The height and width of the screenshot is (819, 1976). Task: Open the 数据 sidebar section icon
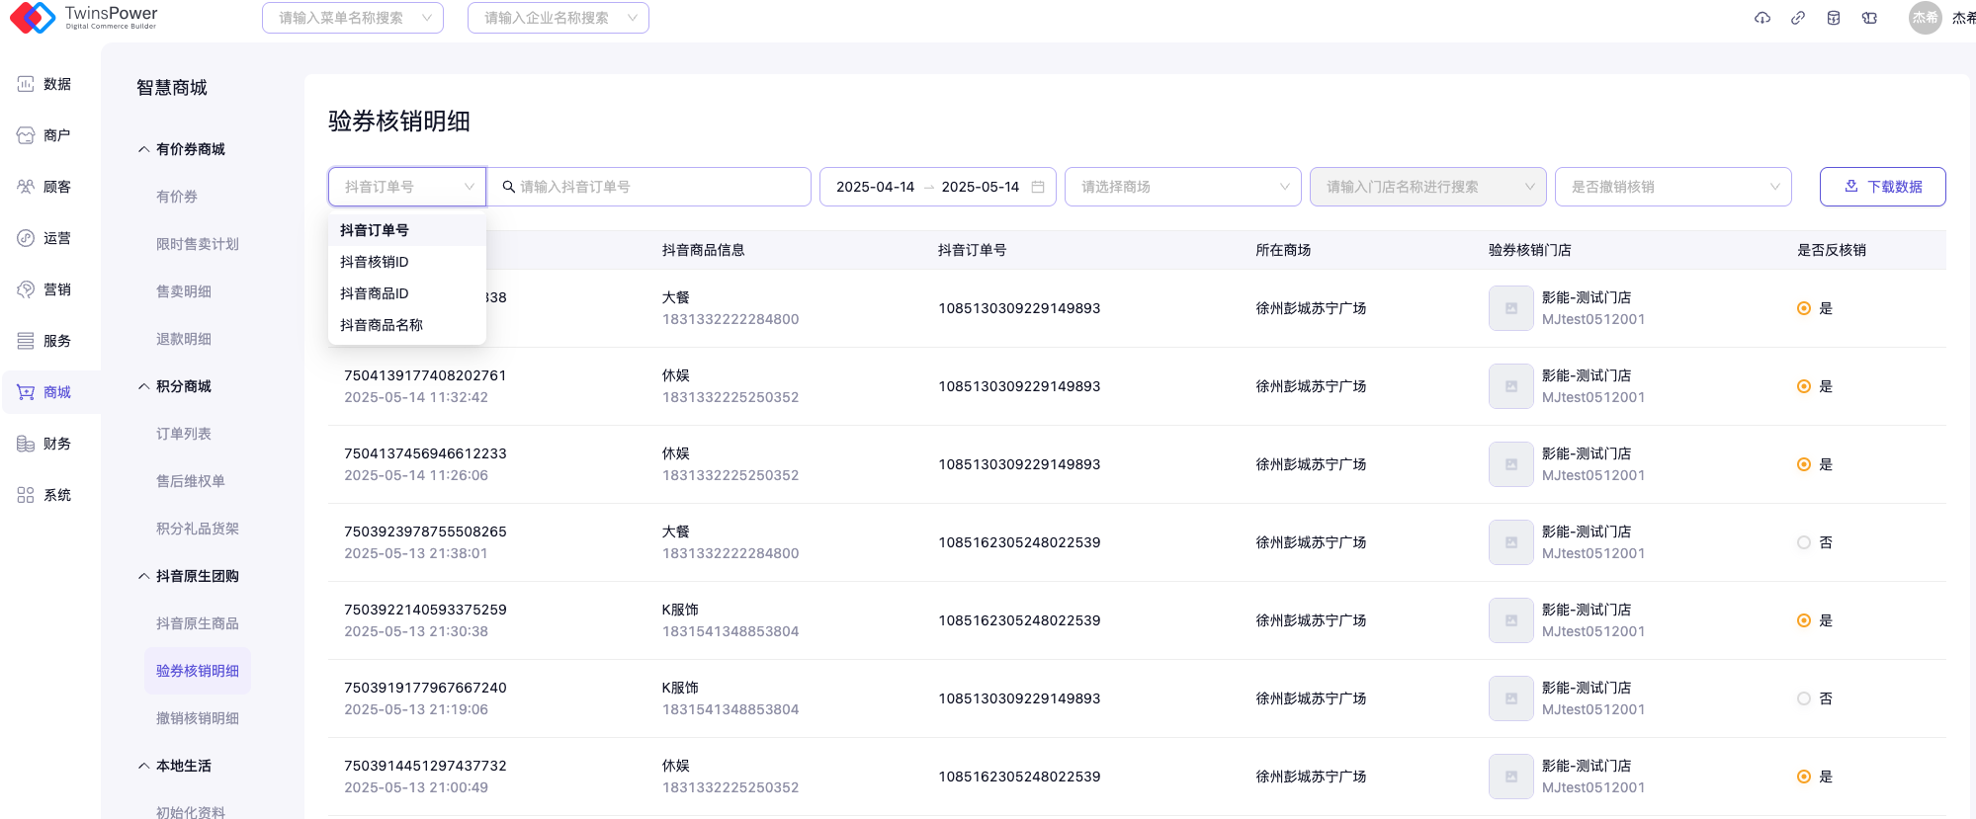(x=26, y=84)
